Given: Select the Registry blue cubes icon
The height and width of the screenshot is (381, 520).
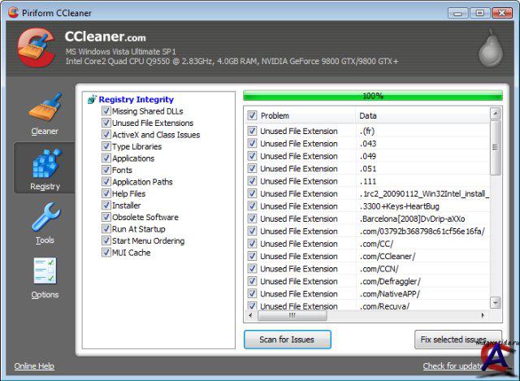Looking at the screenshot, I should pyautogui.click(x=47, y=163).
